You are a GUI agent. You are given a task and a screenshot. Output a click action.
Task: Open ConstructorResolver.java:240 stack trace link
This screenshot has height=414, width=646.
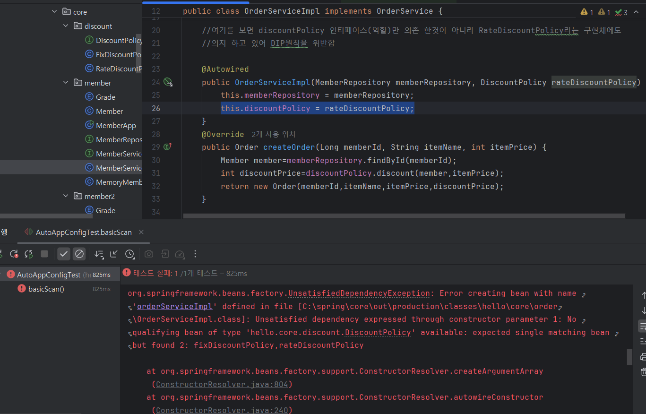tap(222, 410)
